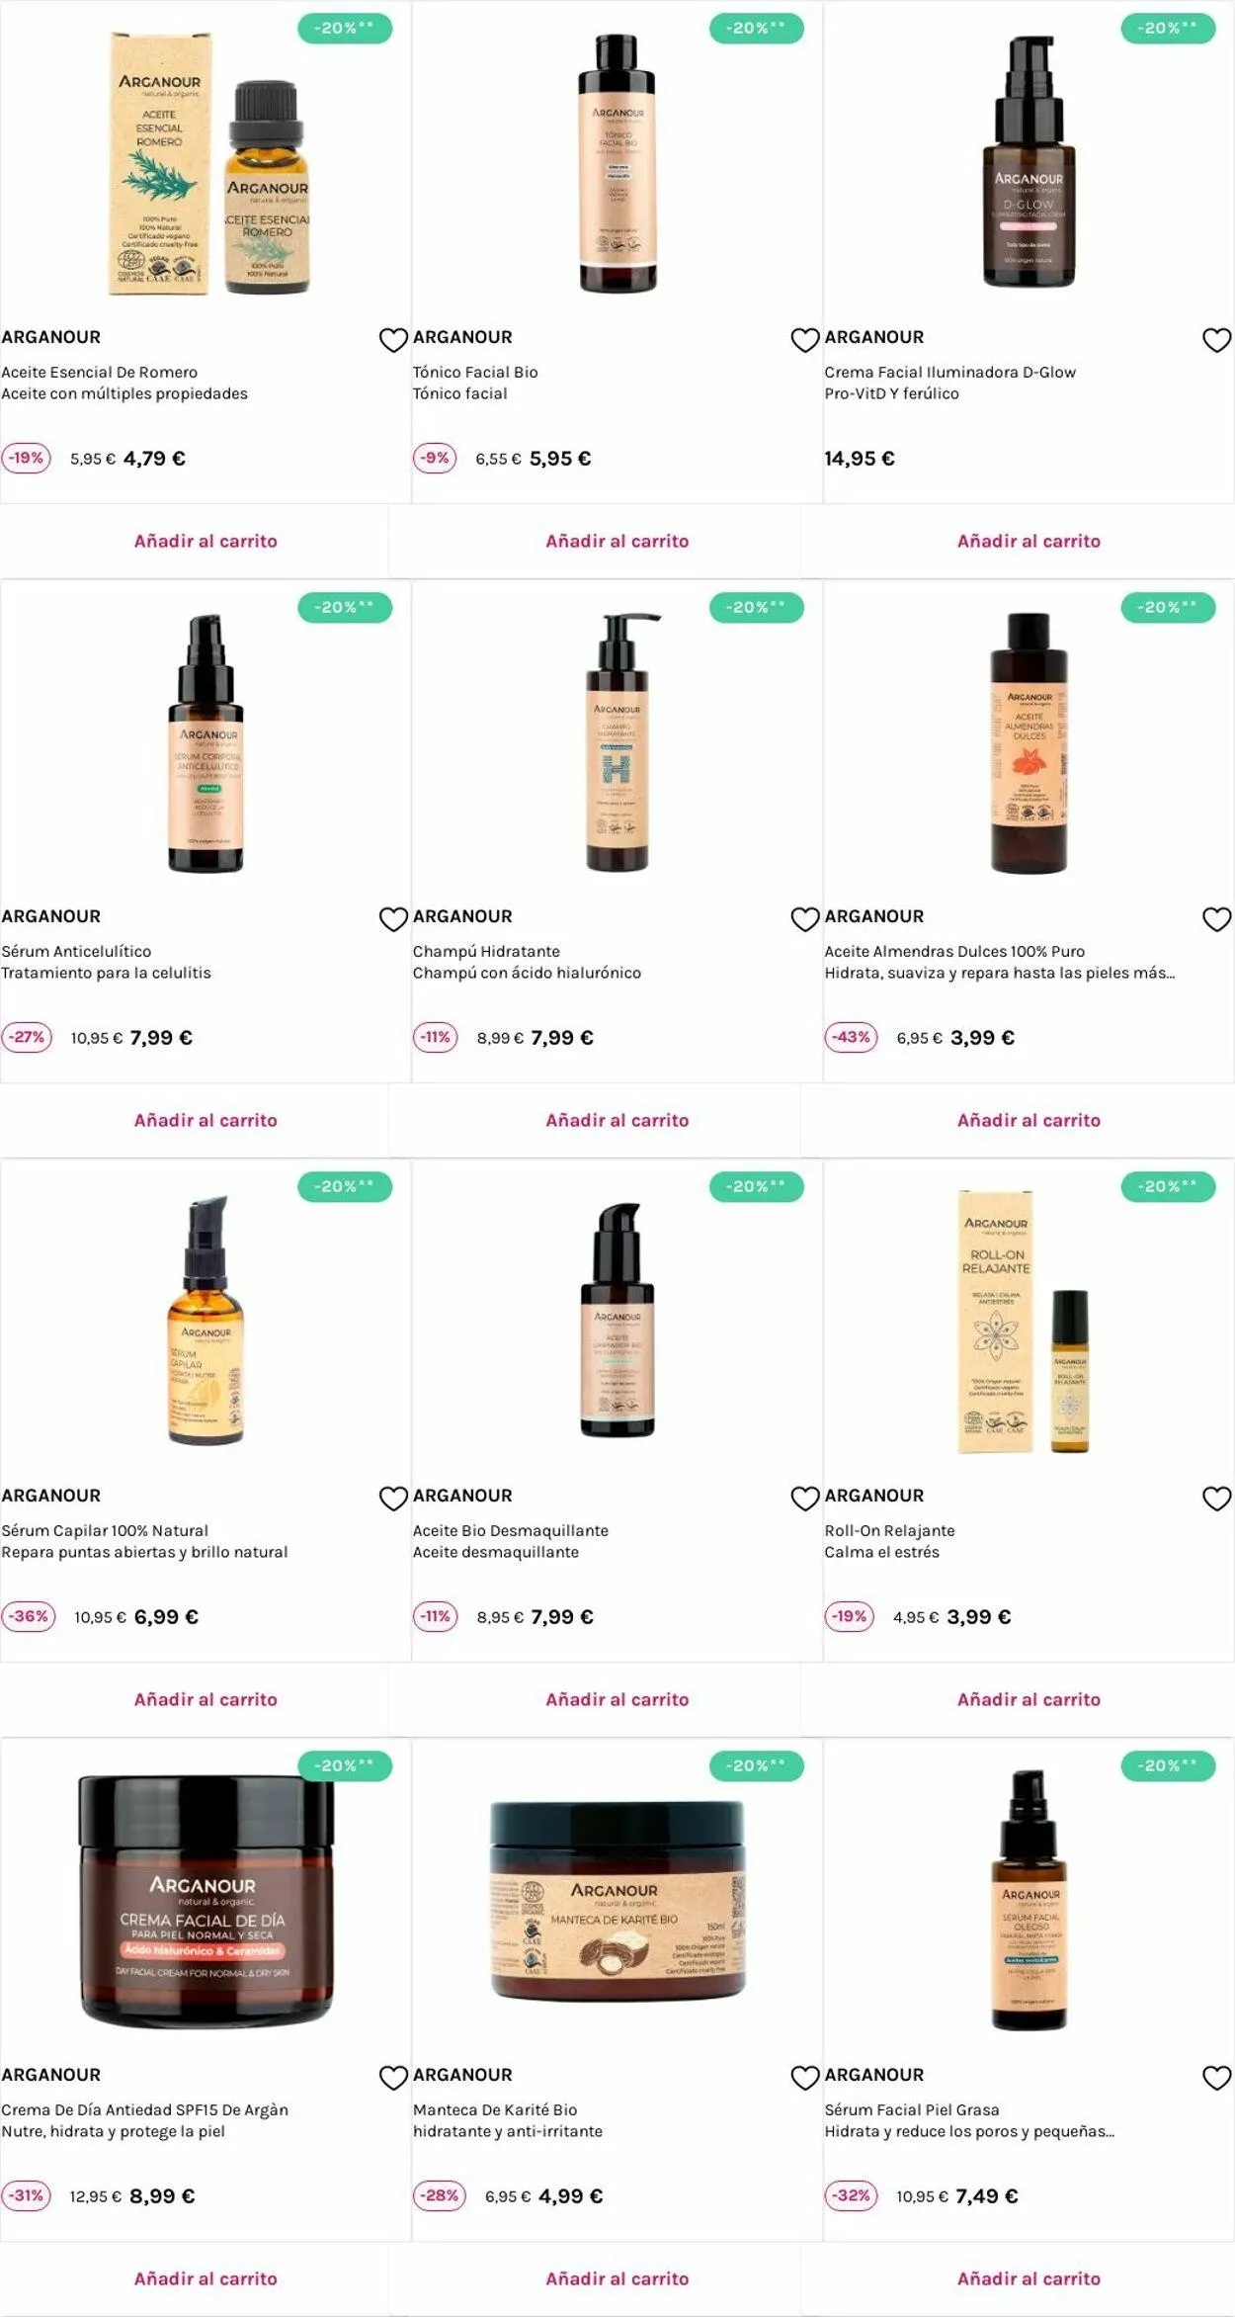
Task: Heart the Aceite Almendras Dulces product
Action: pos(1216,919)
